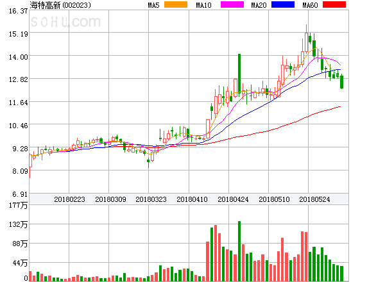Image resolution: width=385 pixels, height=282 pixels.
Task: Click the tall green candlestick near 20180424
Action: (x=239, y=74)
